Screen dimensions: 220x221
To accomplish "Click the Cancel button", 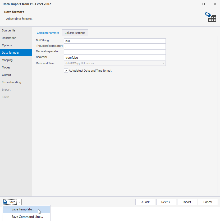I will (208, 202).
